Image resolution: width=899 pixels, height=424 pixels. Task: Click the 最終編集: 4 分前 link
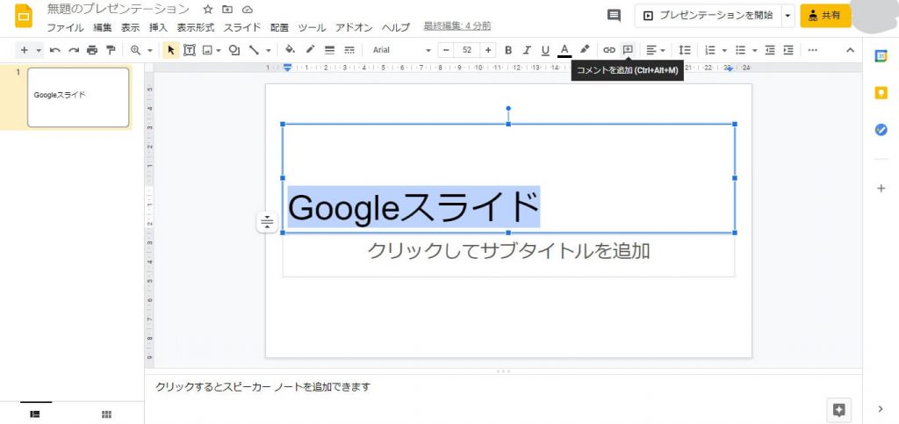click(x=457, y=26)
